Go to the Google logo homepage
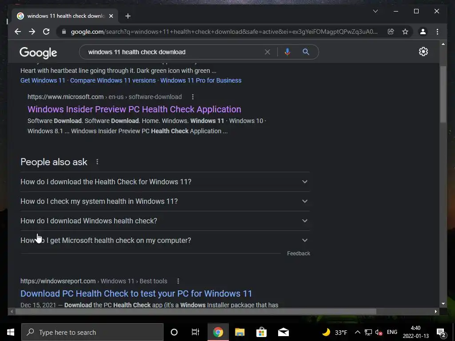 tap(38, 53)
